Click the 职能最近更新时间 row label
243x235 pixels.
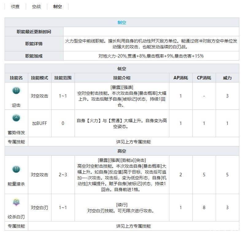tap(34, 32)
